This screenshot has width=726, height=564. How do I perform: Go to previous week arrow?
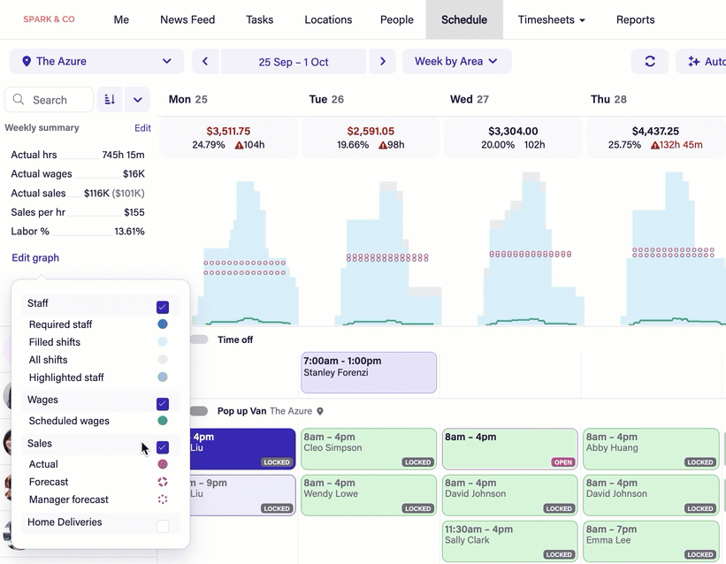[x=205, y=62]
